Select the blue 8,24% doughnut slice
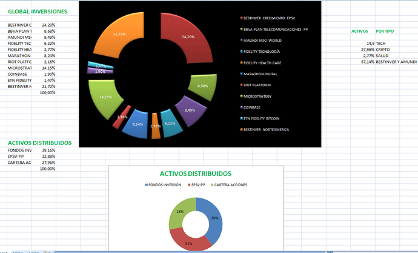 coord(136,124)
